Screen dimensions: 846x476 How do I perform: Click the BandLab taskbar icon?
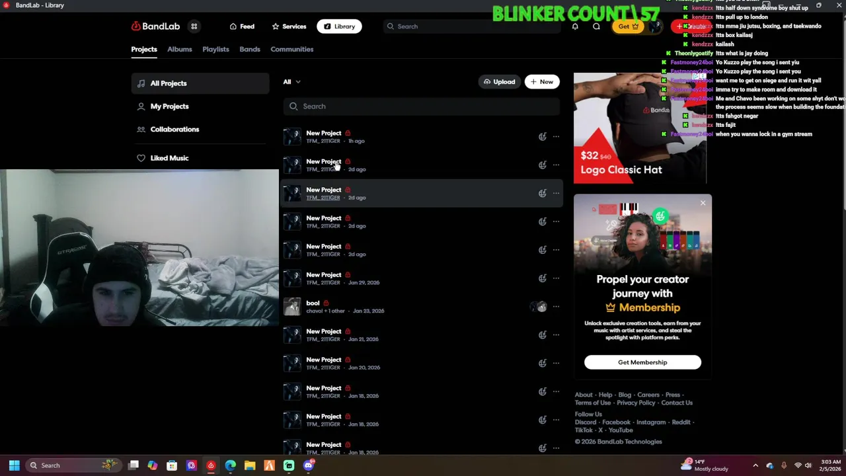pos(211,465)
